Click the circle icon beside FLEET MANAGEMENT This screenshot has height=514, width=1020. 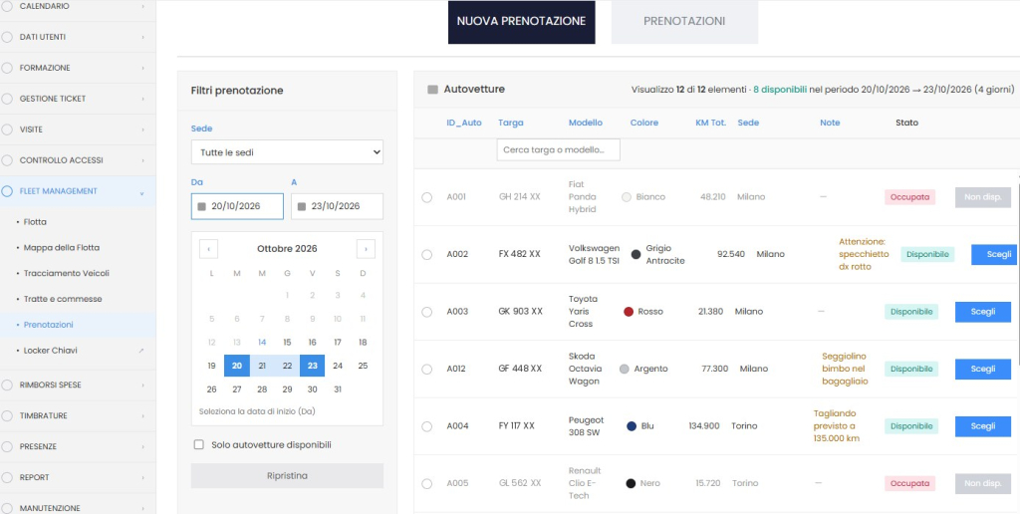tap(7, 191)
